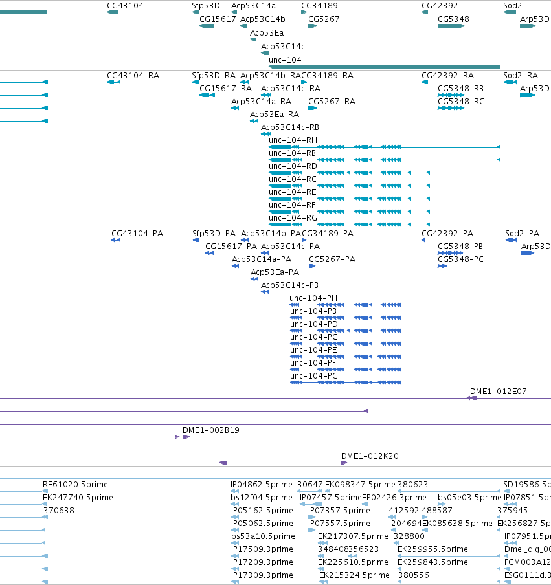Click the Acp53C14a gene label

click(253, 6)
